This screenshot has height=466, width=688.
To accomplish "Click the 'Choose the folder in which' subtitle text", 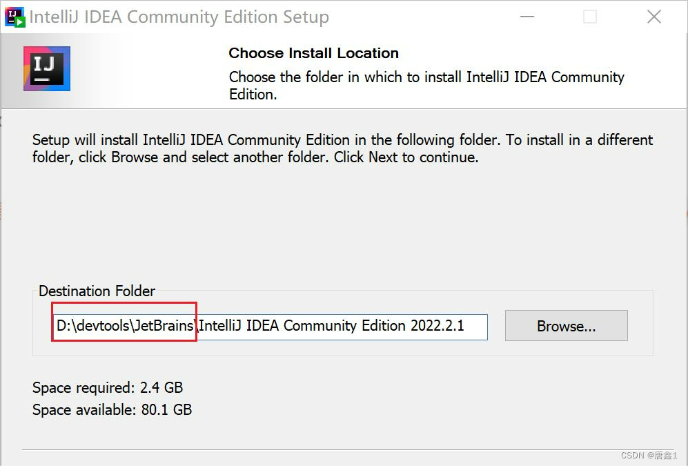I will click(426, 86).
